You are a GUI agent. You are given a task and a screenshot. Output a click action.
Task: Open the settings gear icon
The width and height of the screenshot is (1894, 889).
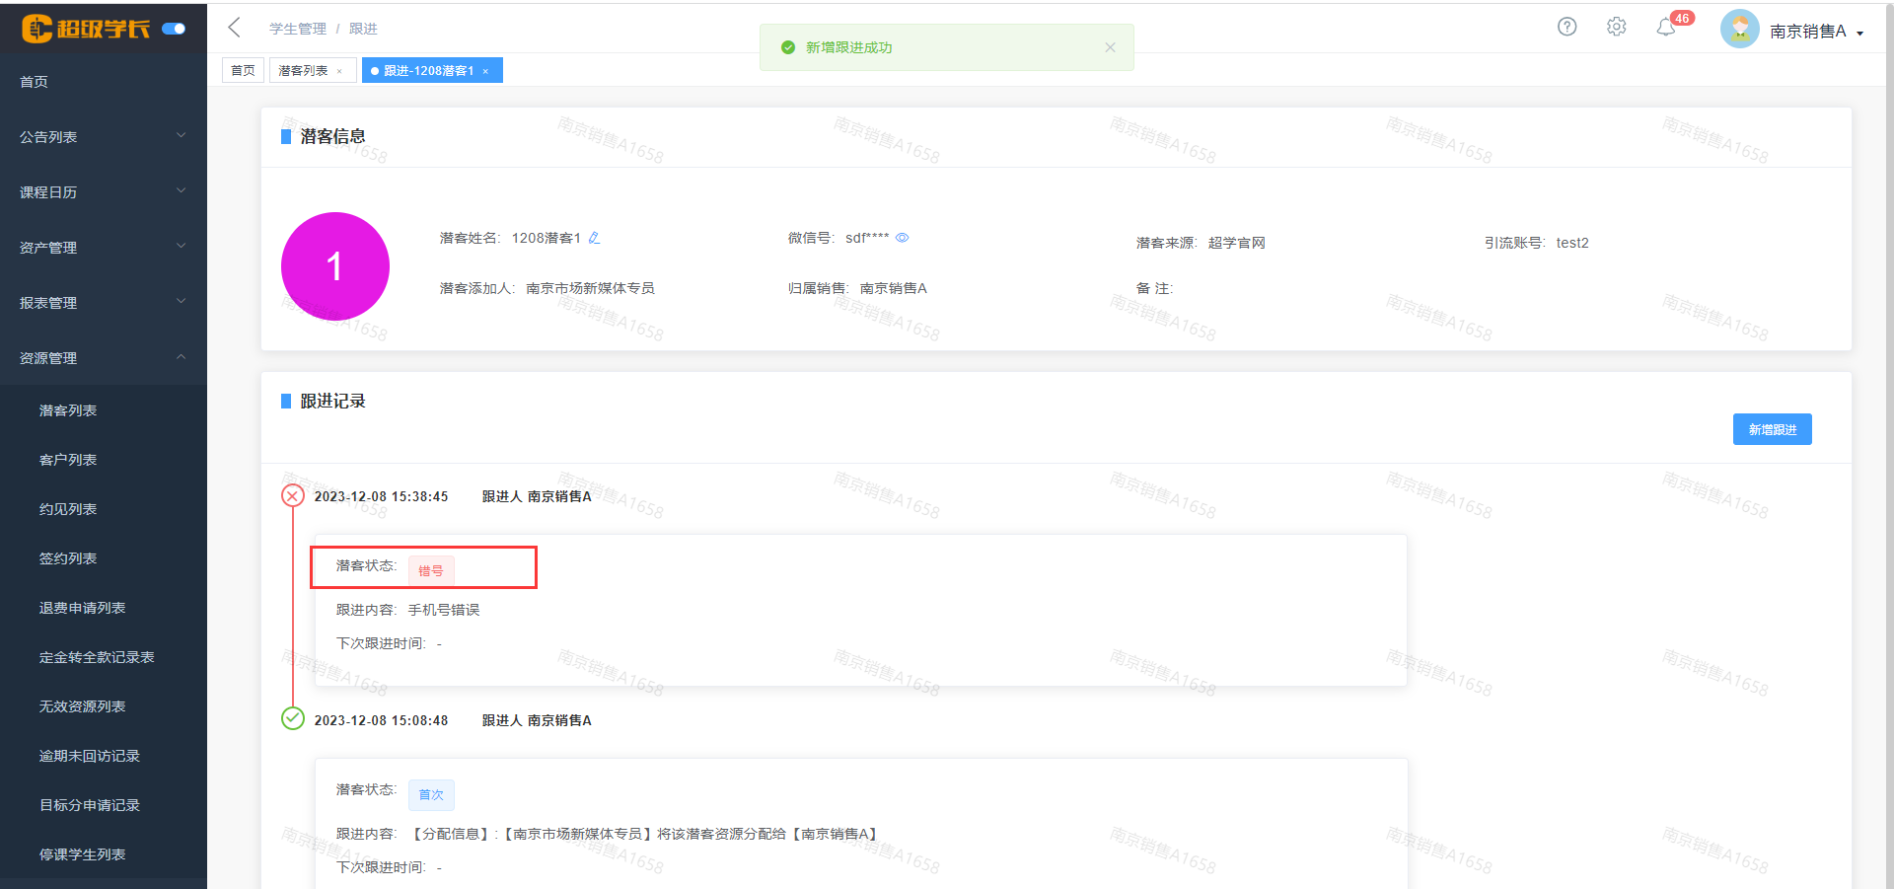(1616, 27)
